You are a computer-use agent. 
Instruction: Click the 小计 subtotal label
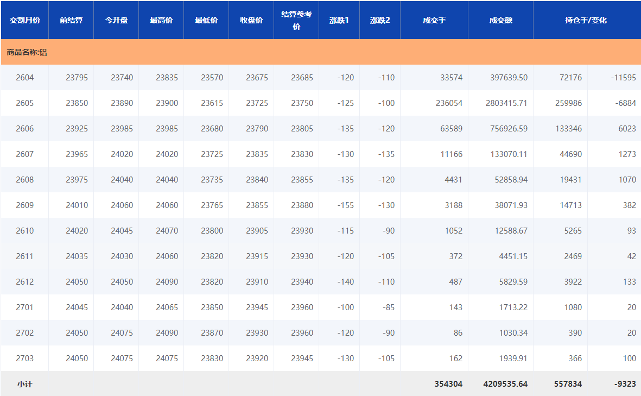point(25,384)
